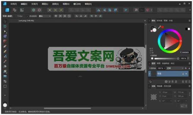Viewport: 193px width, 115px height.
Task: Set no fill with the none swatch
Action: pos(151,31)
